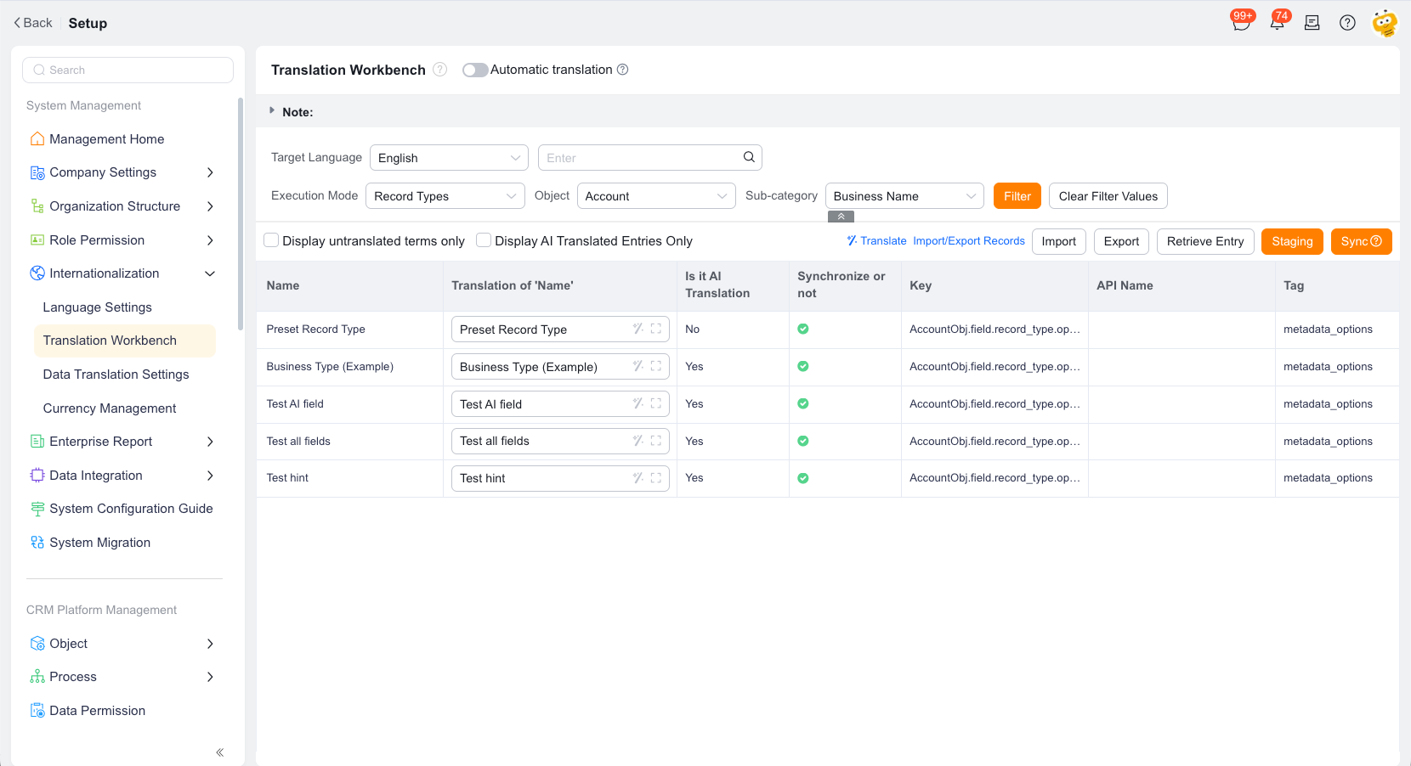
Task: Collapse the sidebar with the double-chevron icon
Action: click(x=219, y=752)
